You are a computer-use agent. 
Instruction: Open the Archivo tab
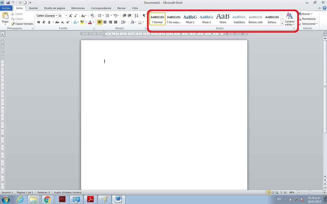click(6, 8)
